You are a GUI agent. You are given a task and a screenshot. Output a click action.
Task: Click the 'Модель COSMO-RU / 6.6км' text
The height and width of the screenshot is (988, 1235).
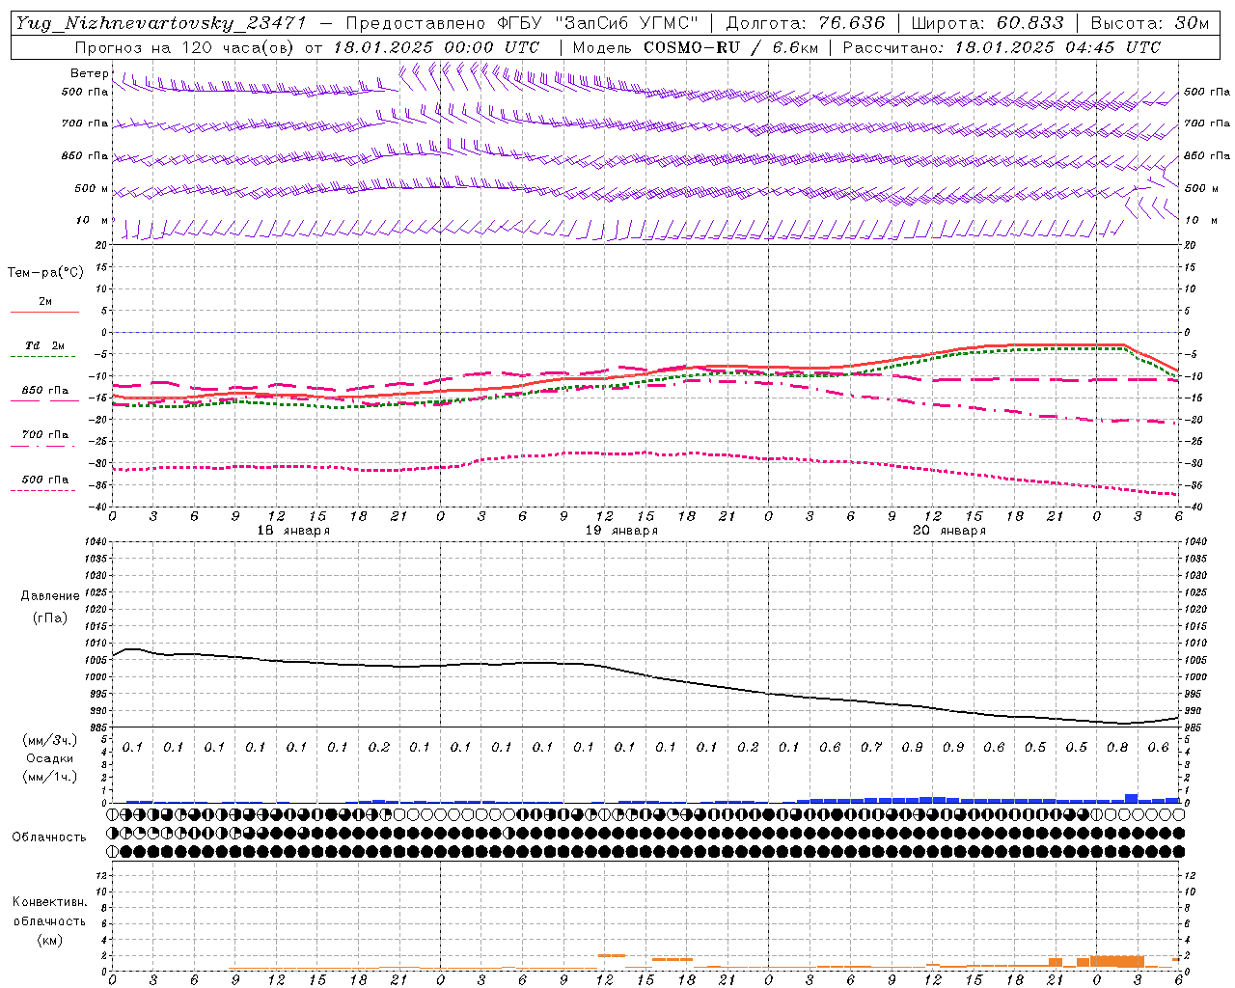point(696,47)
